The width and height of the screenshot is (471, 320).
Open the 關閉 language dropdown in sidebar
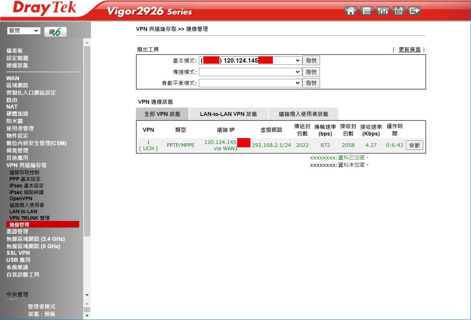tap(24, 31)
